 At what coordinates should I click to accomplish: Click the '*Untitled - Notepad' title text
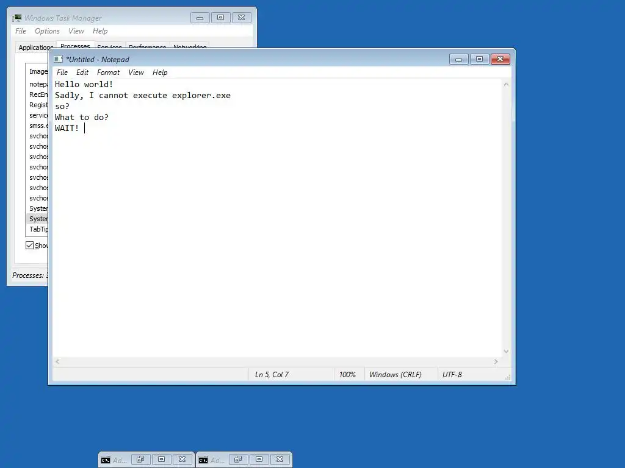tap(98, 59)
